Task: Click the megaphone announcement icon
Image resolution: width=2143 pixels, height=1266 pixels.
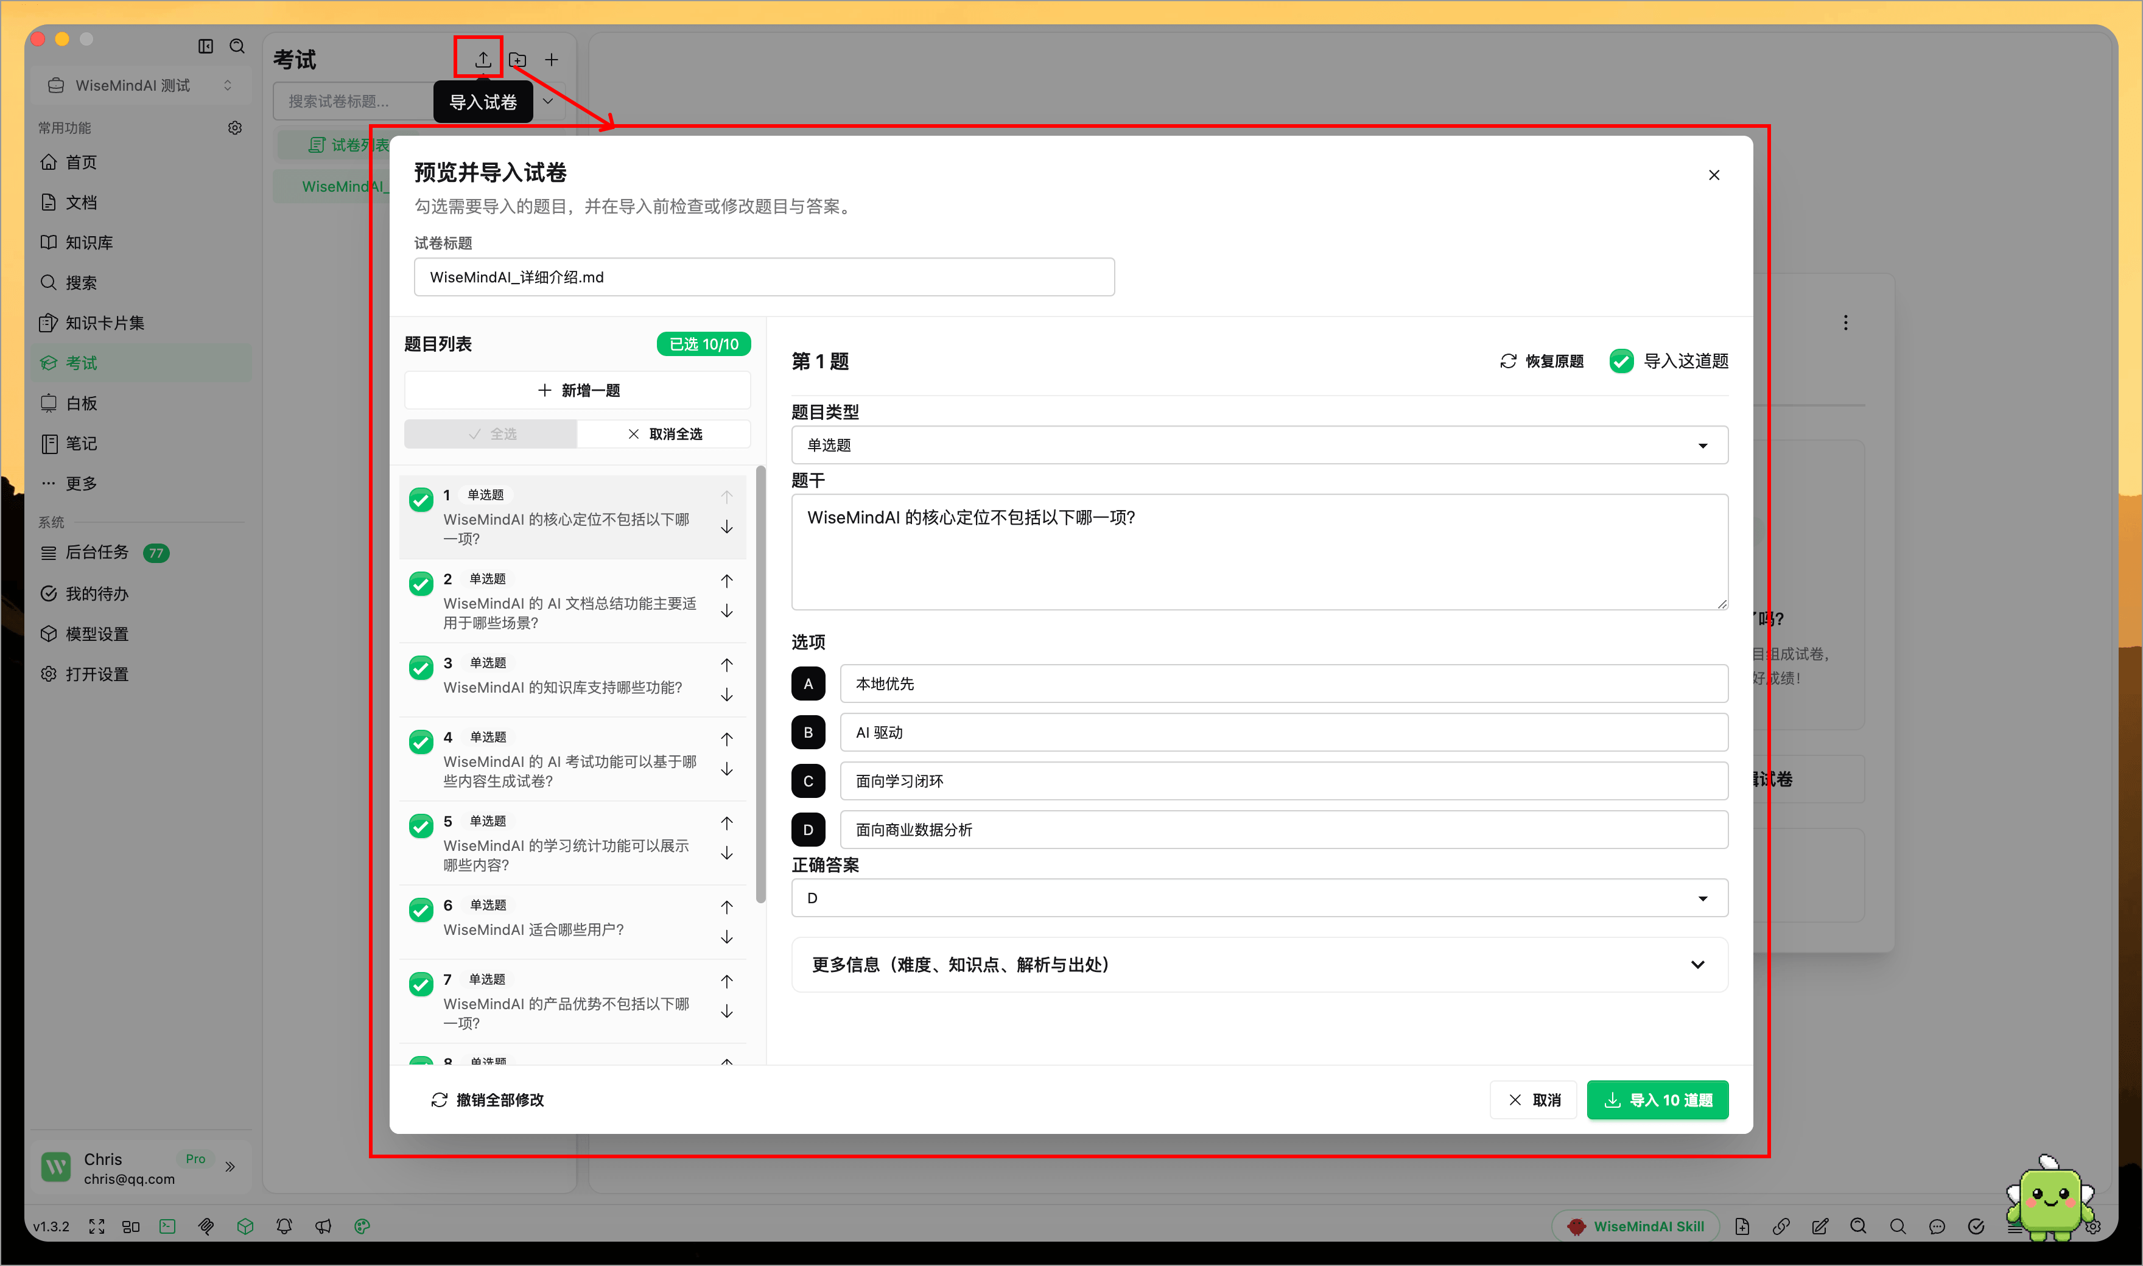Action: (x=323, y=1226)
